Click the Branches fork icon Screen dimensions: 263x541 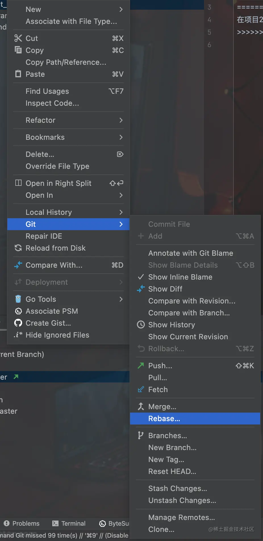[140, 435]
